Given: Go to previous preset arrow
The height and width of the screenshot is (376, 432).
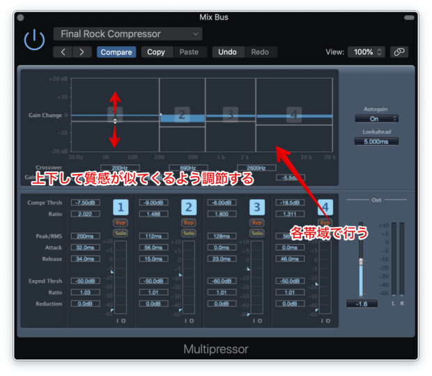Looking at the screenshot, I should 63,52.
